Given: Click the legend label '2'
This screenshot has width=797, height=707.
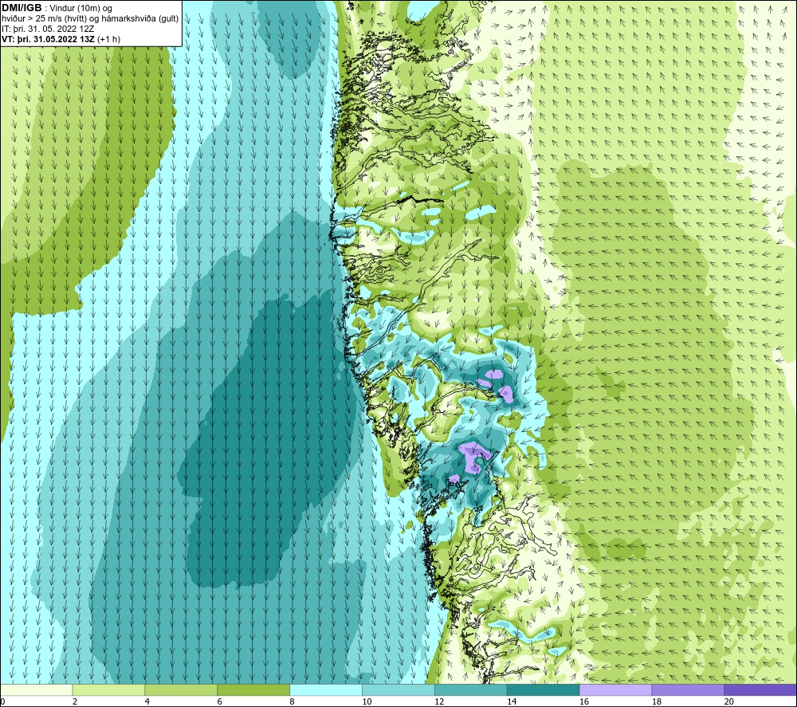Looking at the screenshot, I should pos(75,701).
